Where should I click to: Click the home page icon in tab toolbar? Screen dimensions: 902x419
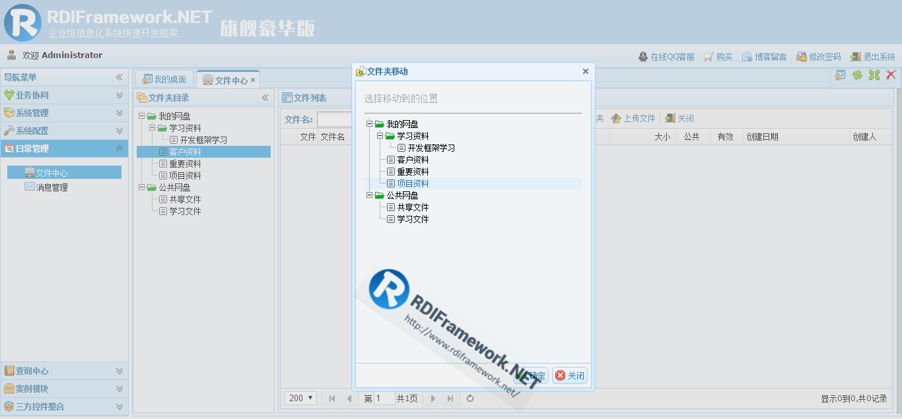pyautogui.click(x=840, y=75)
